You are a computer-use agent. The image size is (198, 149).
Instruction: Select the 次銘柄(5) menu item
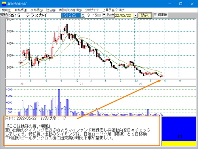tap(36, 10)
